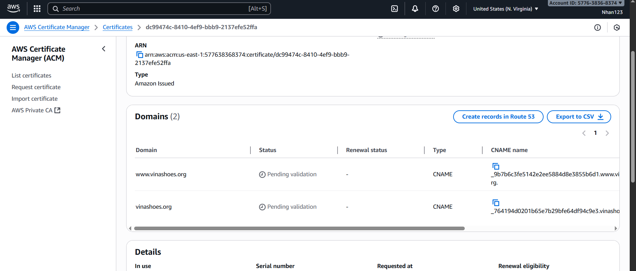Screen dimensions: 636x271
Task: Click the CNAME name column header
Action: coord(509,150)
